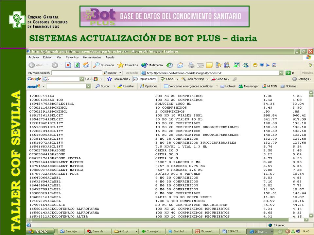Toggle the Popups okay blocker button
Screen dimensions: 314x235
pos(145,79)
